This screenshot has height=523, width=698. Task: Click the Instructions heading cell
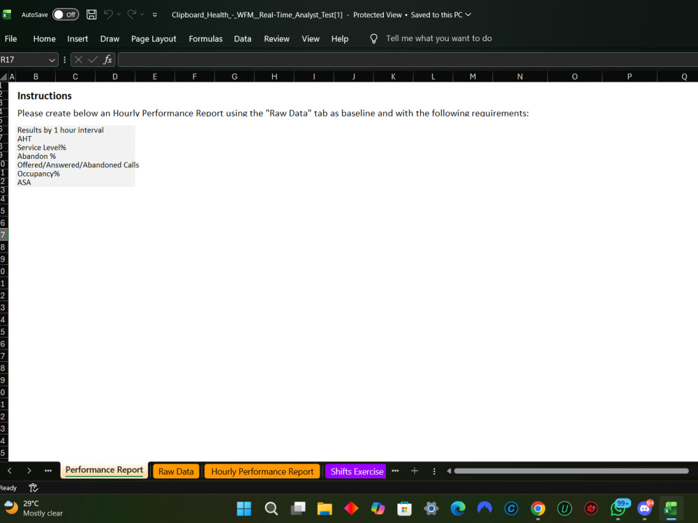point(44,96)
